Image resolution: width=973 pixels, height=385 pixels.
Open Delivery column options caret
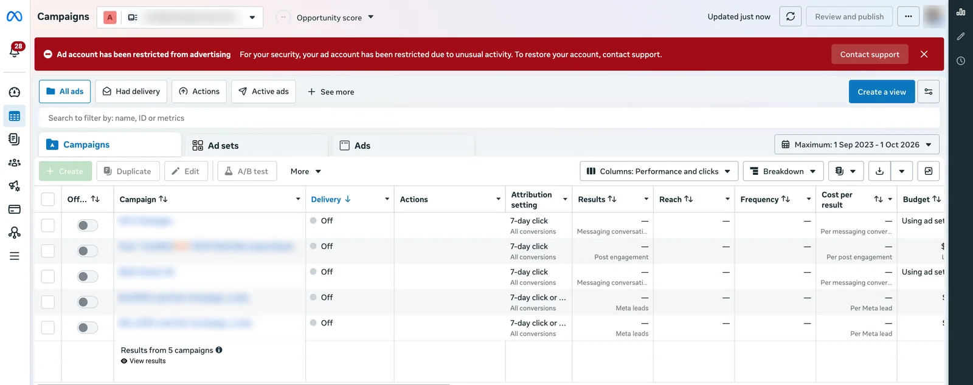tap(387, 199)
